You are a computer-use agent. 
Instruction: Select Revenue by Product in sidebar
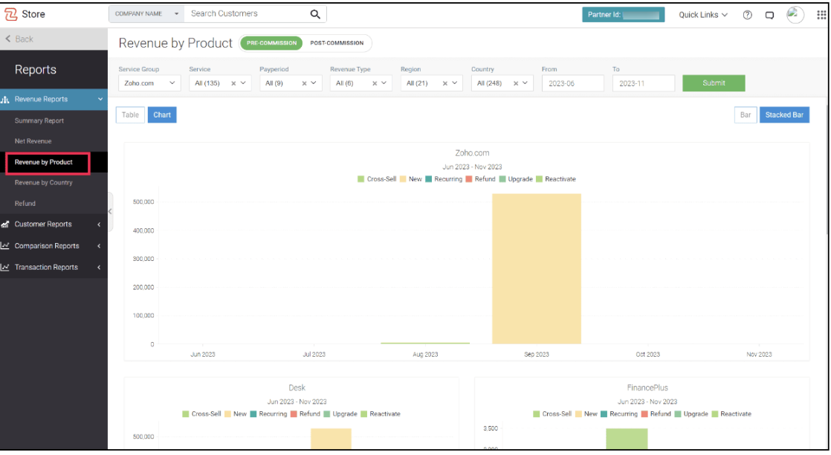pos(43,162)
